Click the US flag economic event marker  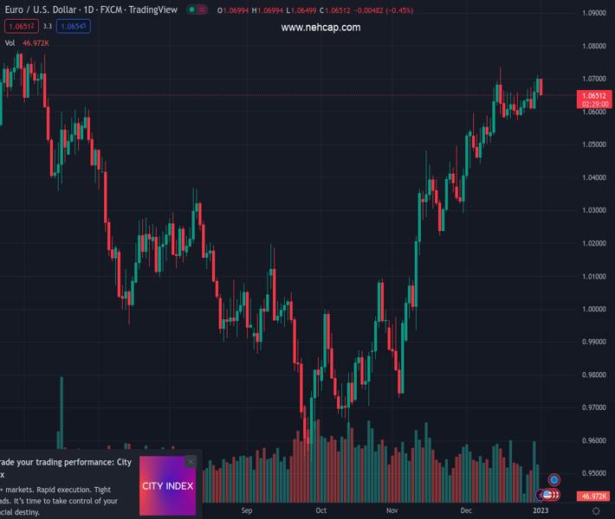point(547,495)
